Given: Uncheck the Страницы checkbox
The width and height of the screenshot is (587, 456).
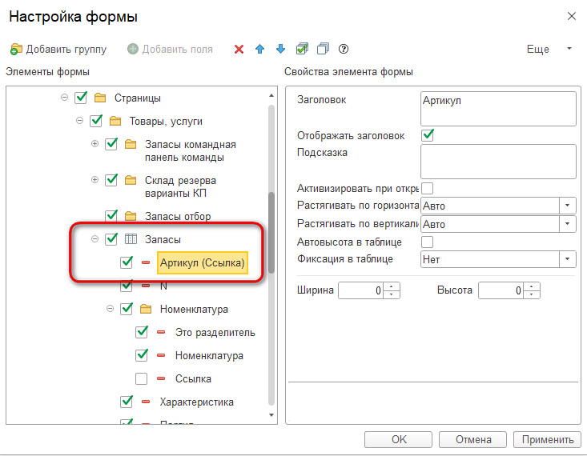Looking at the screenshot, I should 81,98.
